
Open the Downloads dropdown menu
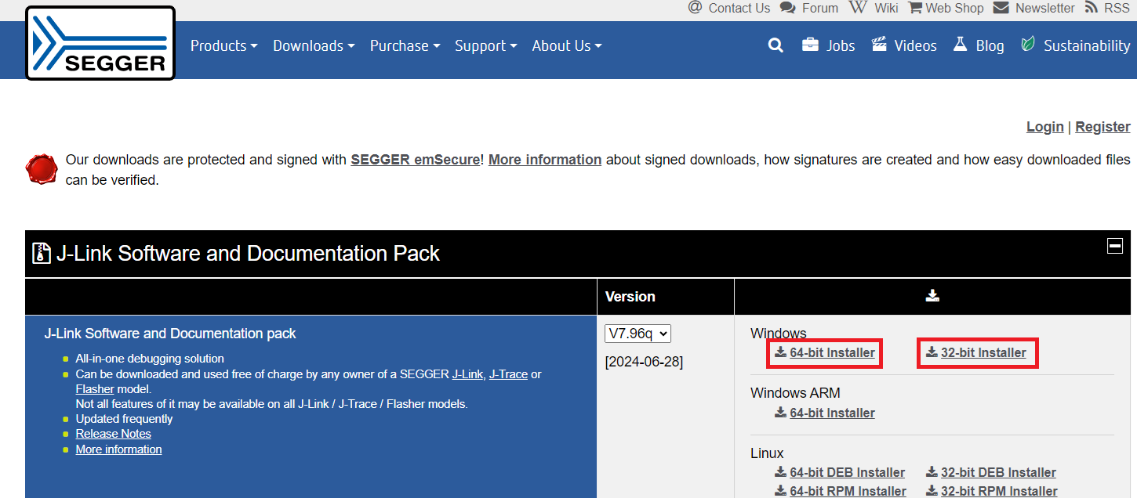314,45
